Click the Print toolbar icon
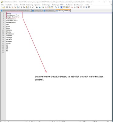The height and width of the screenshot is (122, 113). 18,7
